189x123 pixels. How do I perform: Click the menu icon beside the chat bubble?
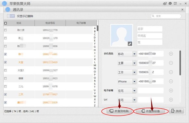click(x=175, y=4)
